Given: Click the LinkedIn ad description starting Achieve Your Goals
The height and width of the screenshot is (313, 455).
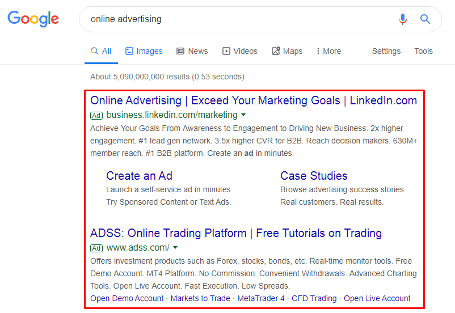Looking at the screenshot, I should (254, 141).
